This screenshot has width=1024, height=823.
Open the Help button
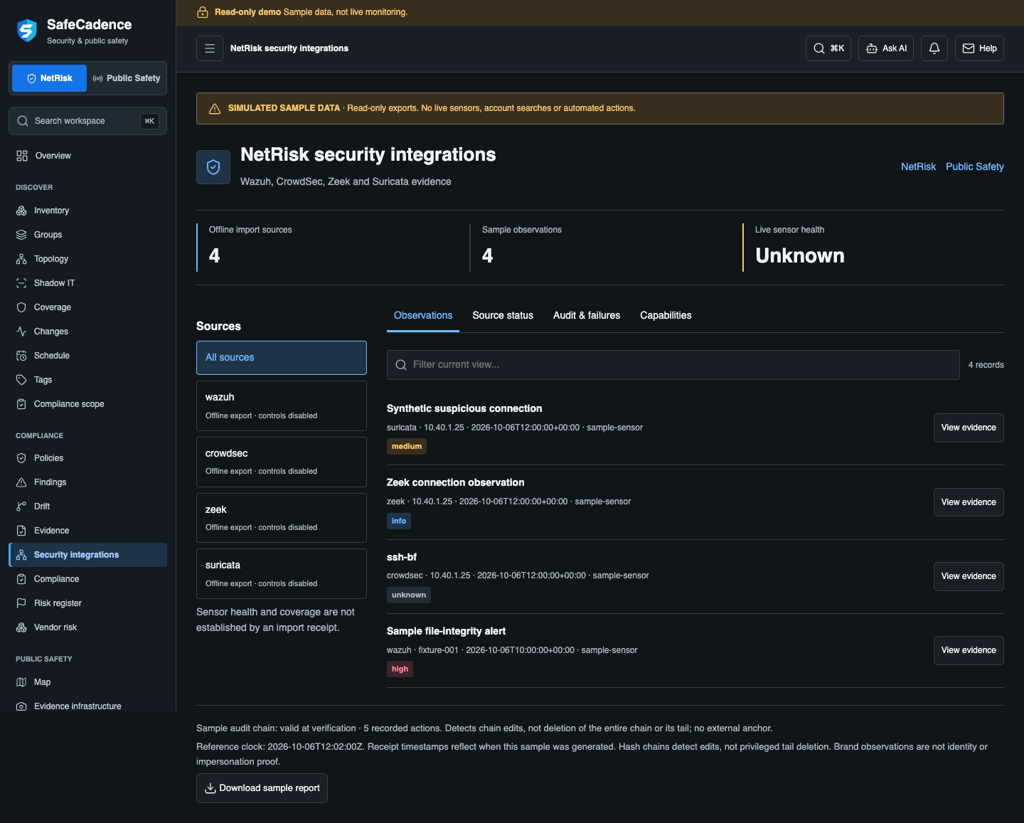coord(979,48)
